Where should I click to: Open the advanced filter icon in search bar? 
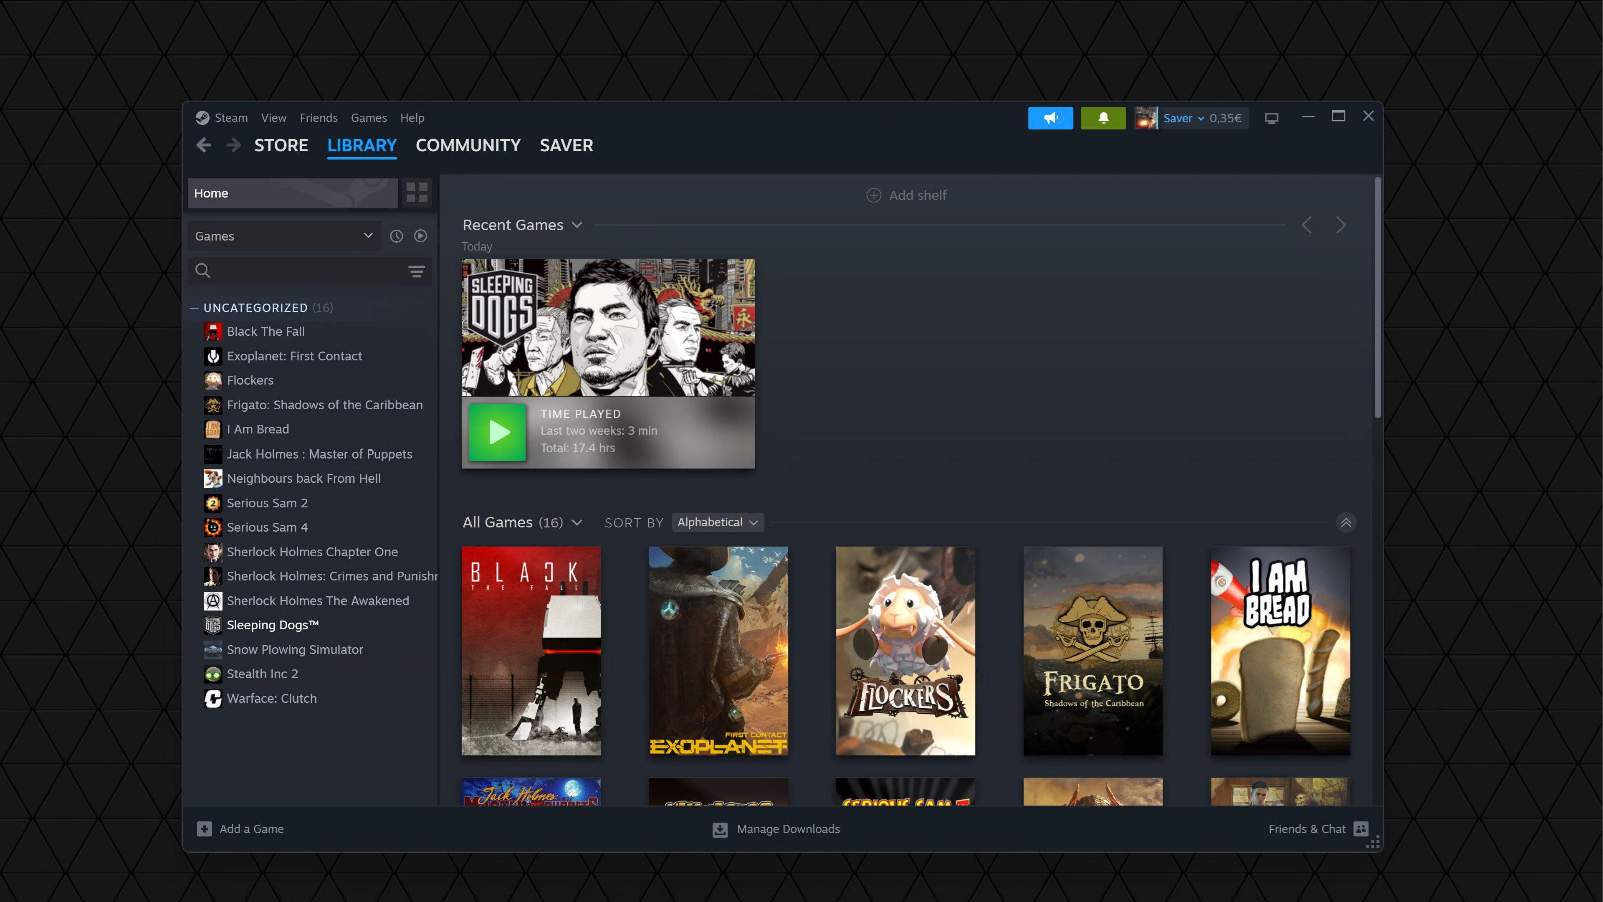(416, 271)
